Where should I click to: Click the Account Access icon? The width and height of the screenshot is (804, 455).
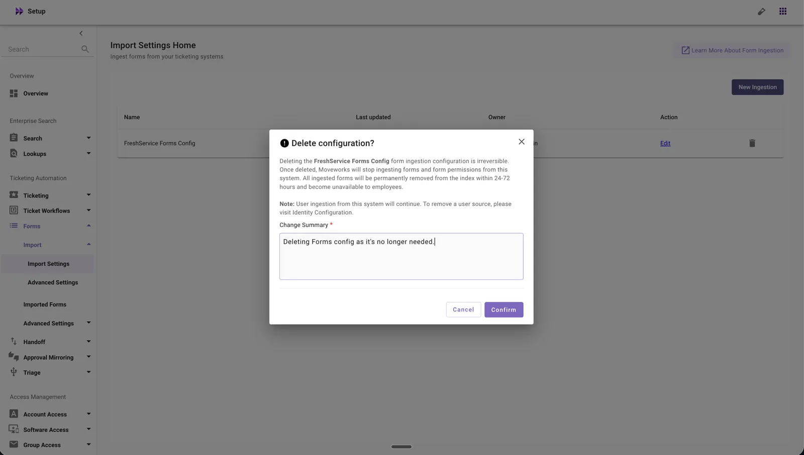pyautogui.click(x=14, y=414)
